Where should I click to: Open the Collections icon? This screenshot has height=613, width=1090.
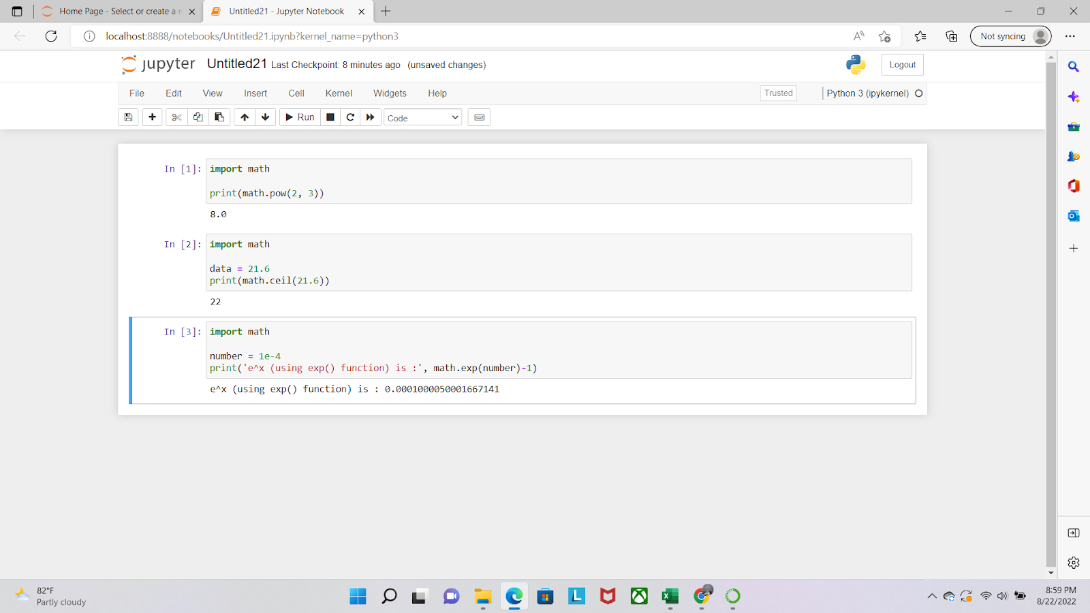pos(952,36)
